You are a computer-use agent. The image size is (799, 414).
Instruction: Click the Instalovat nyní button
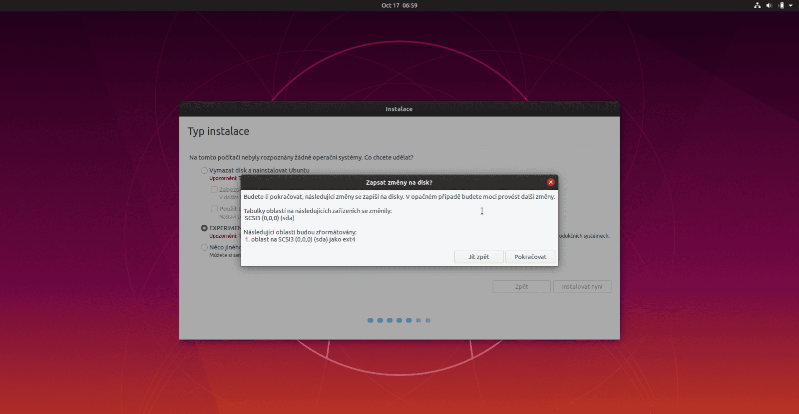582,287
